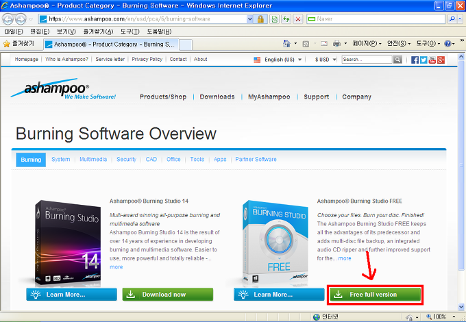Open the MyAshampoo navigation link
The height and width of the screenshot is (322, 466).
tap(269, 97)
